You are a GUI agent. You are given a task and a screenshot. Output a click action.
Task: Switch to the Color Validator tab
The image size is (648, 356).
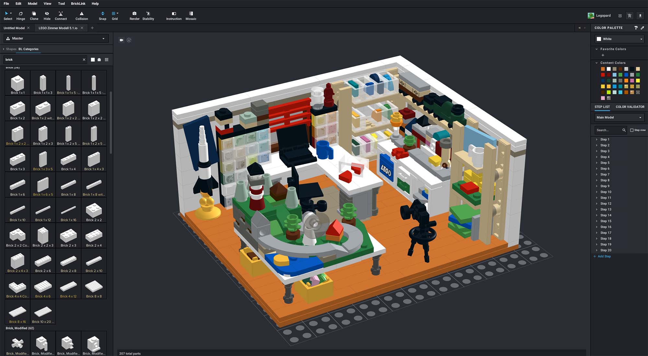click(630, 107)
